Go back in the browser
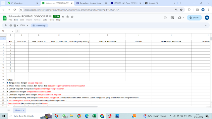Viewport: 212px width, 119px height. pyautogui.click(x=4, y=10)
